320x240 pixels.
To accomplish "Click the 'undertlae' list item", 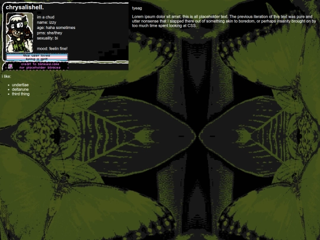I will pos(20,85).
